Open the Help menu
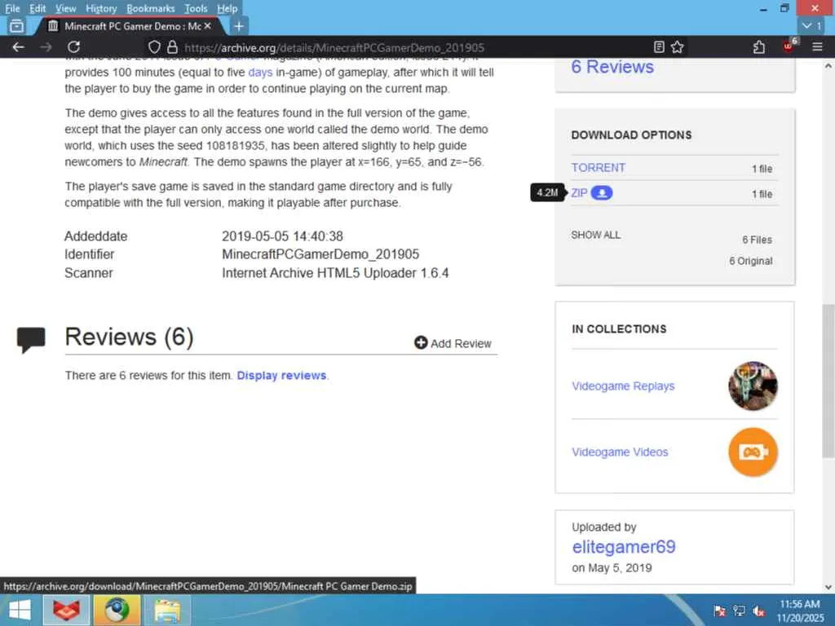 [228, 8]
